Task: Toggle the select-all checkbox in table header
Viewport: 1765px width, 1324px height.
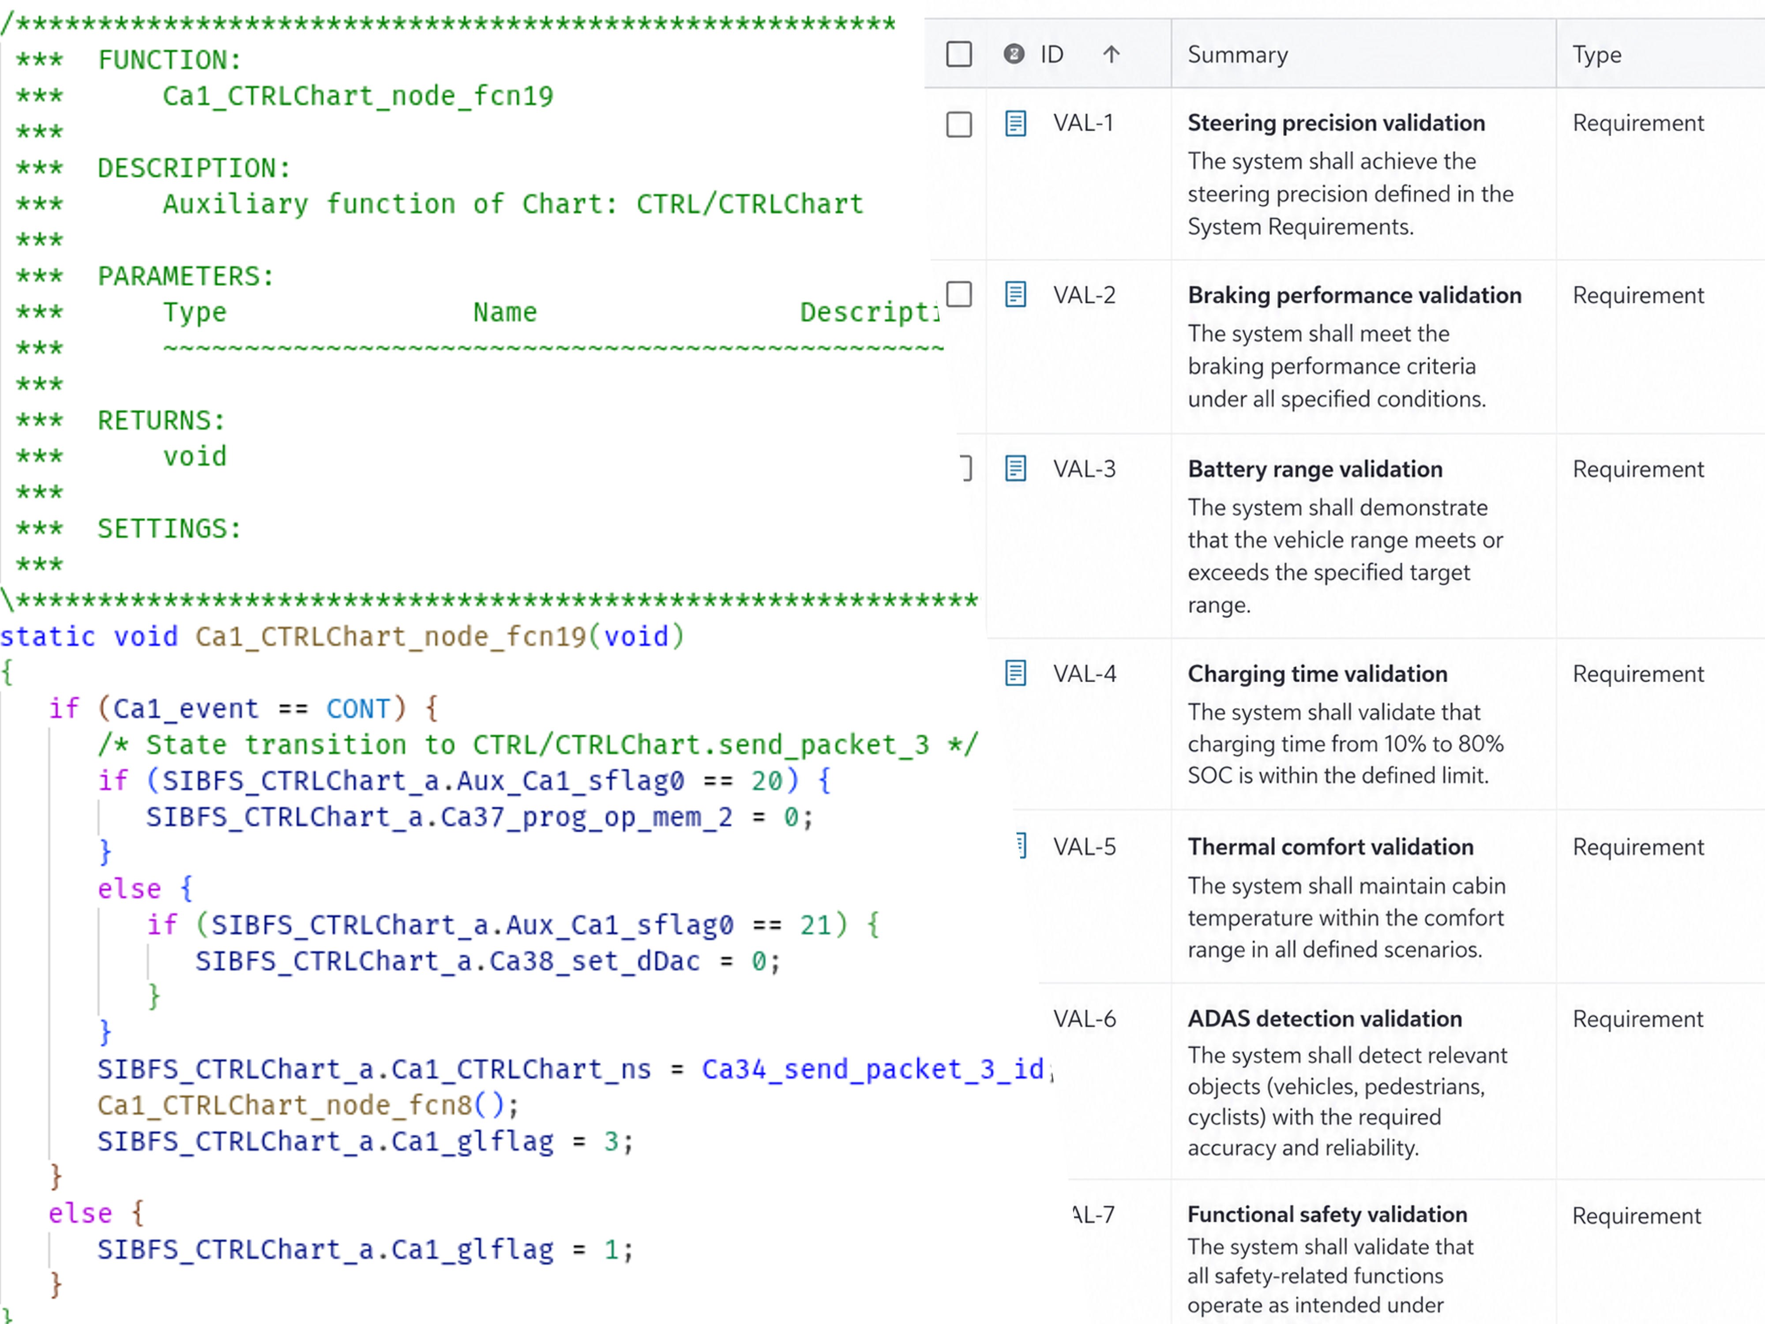Action: (x=958, y=54)
